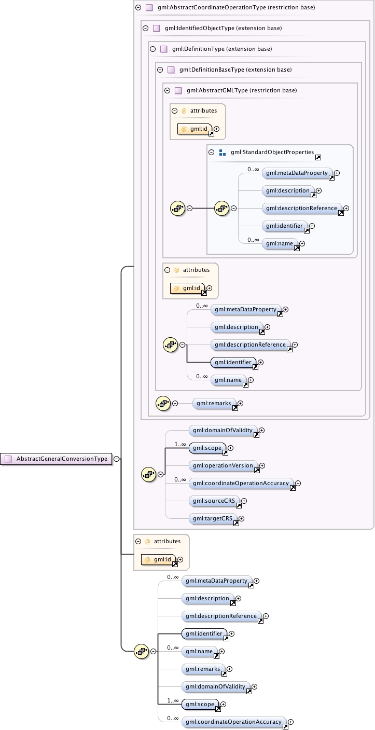Click the sequence icon preceding gml:remarks in gml:DefinitionType
375x730 pixels.
(163, 403)
